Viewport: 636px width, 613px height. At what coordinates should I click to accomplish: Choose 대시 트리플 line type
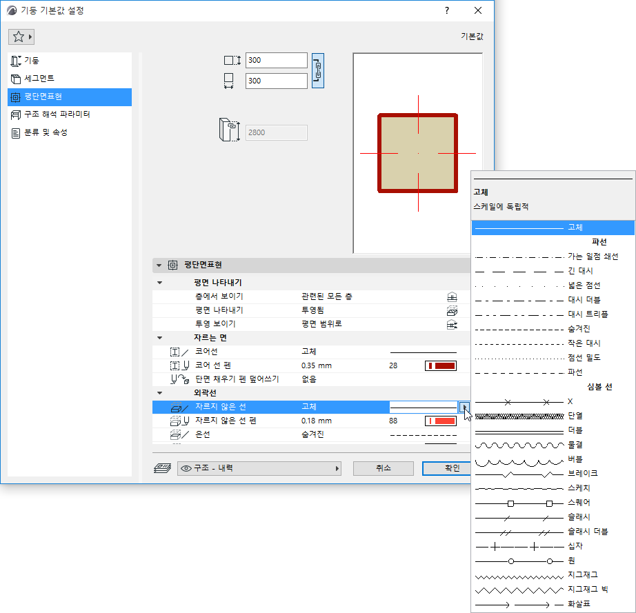point(553,314)
